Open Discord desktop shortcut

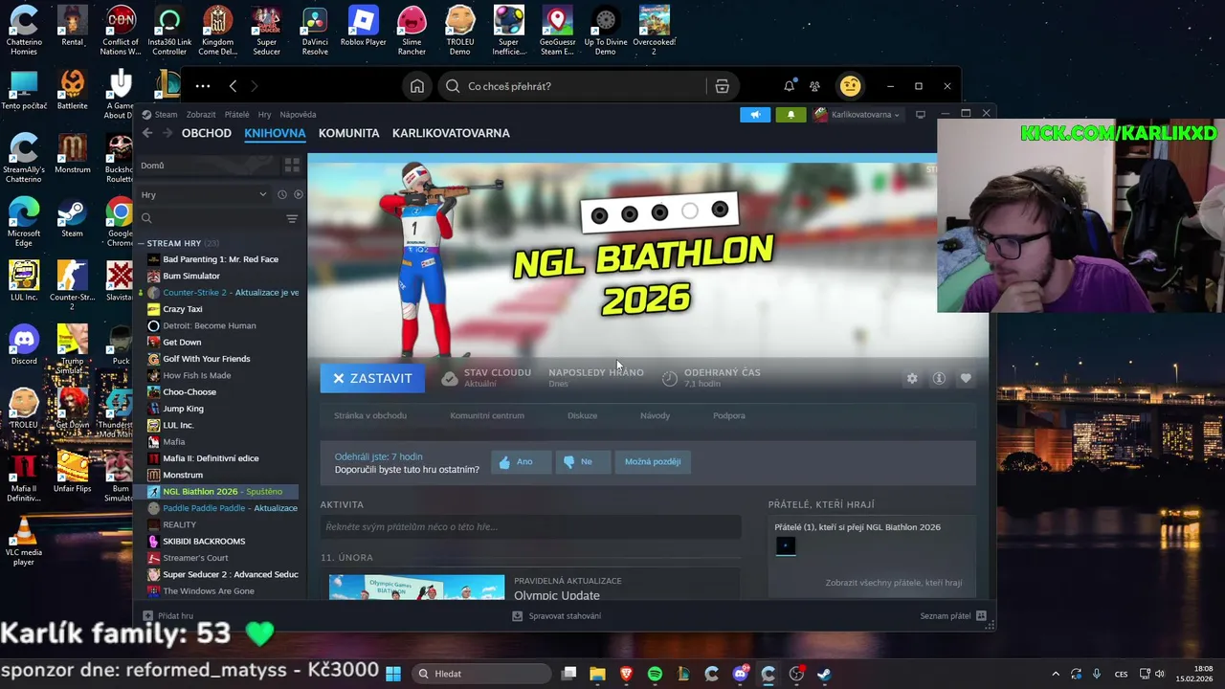pyautogui.click(x=24, y=344)
